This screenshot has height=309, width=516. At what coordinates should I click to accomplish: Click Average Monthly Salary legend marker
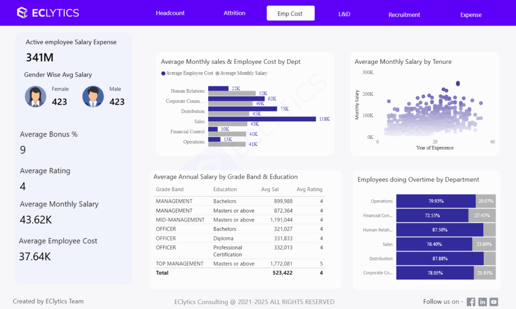pyautogui.click(x=218, y=73)
